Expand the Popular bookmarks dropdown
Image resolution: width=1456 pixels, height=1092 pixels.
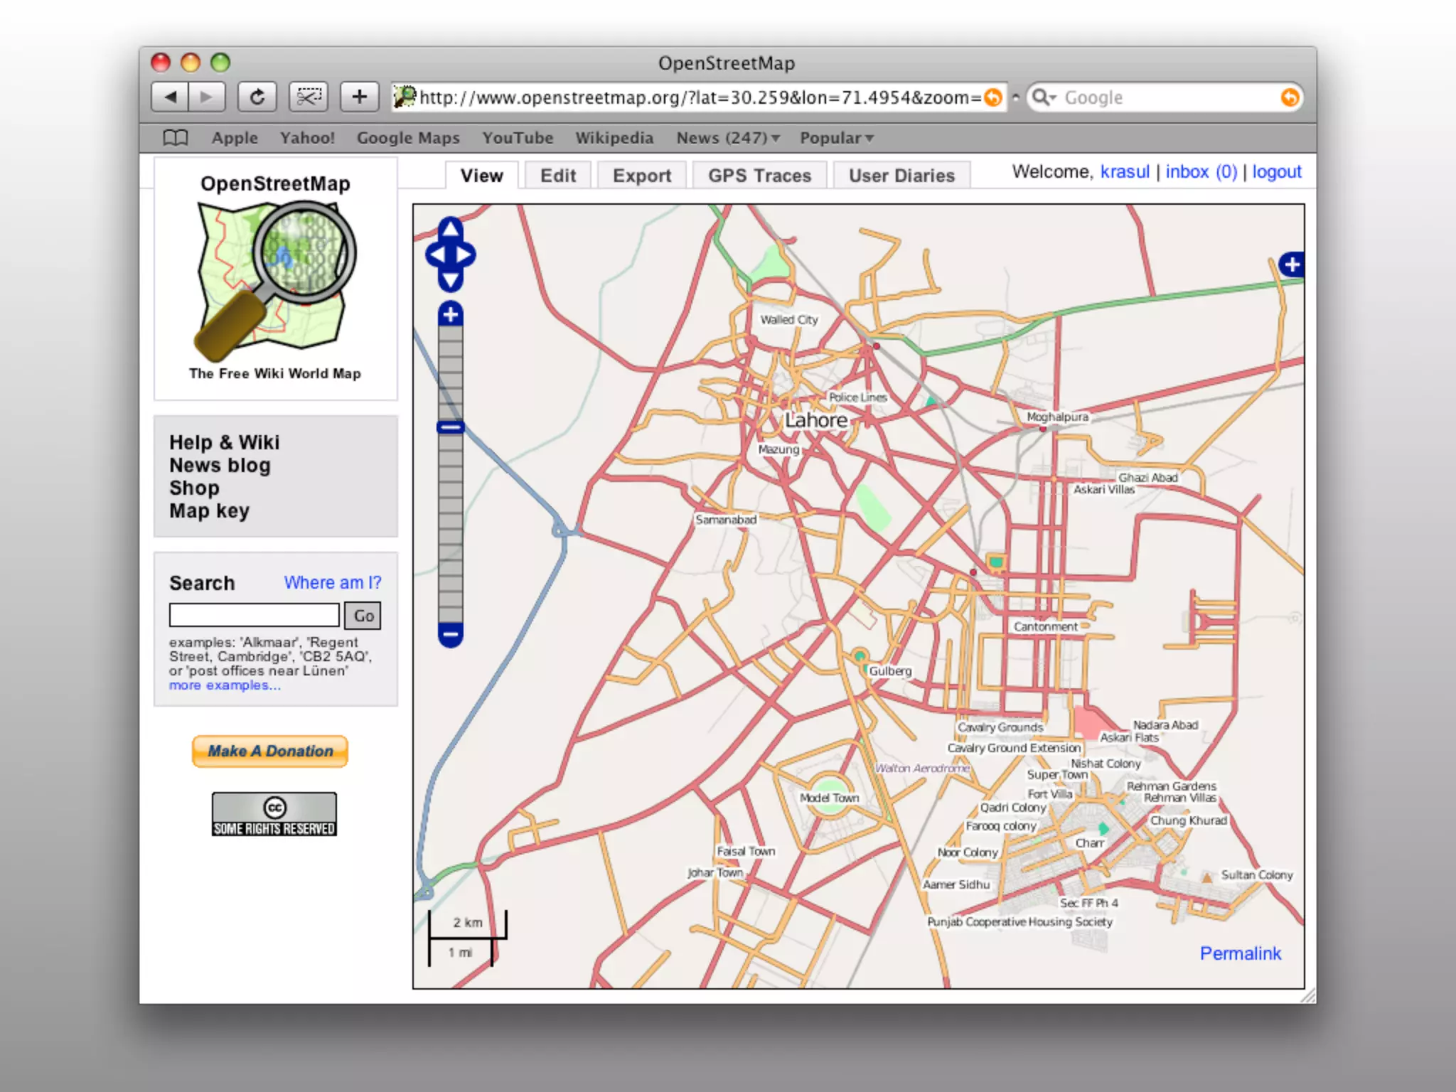click(x=837, y=138)
